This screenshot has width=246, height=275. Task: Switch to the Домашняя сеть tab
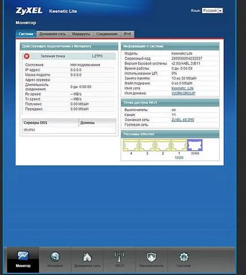[53, 34]
